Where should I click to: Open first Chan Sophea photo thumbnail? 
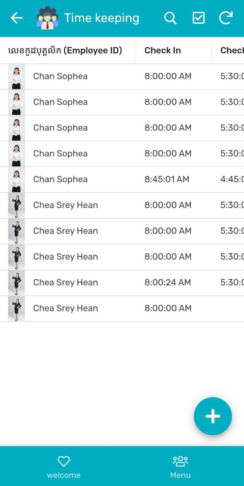tap(16, 76)
